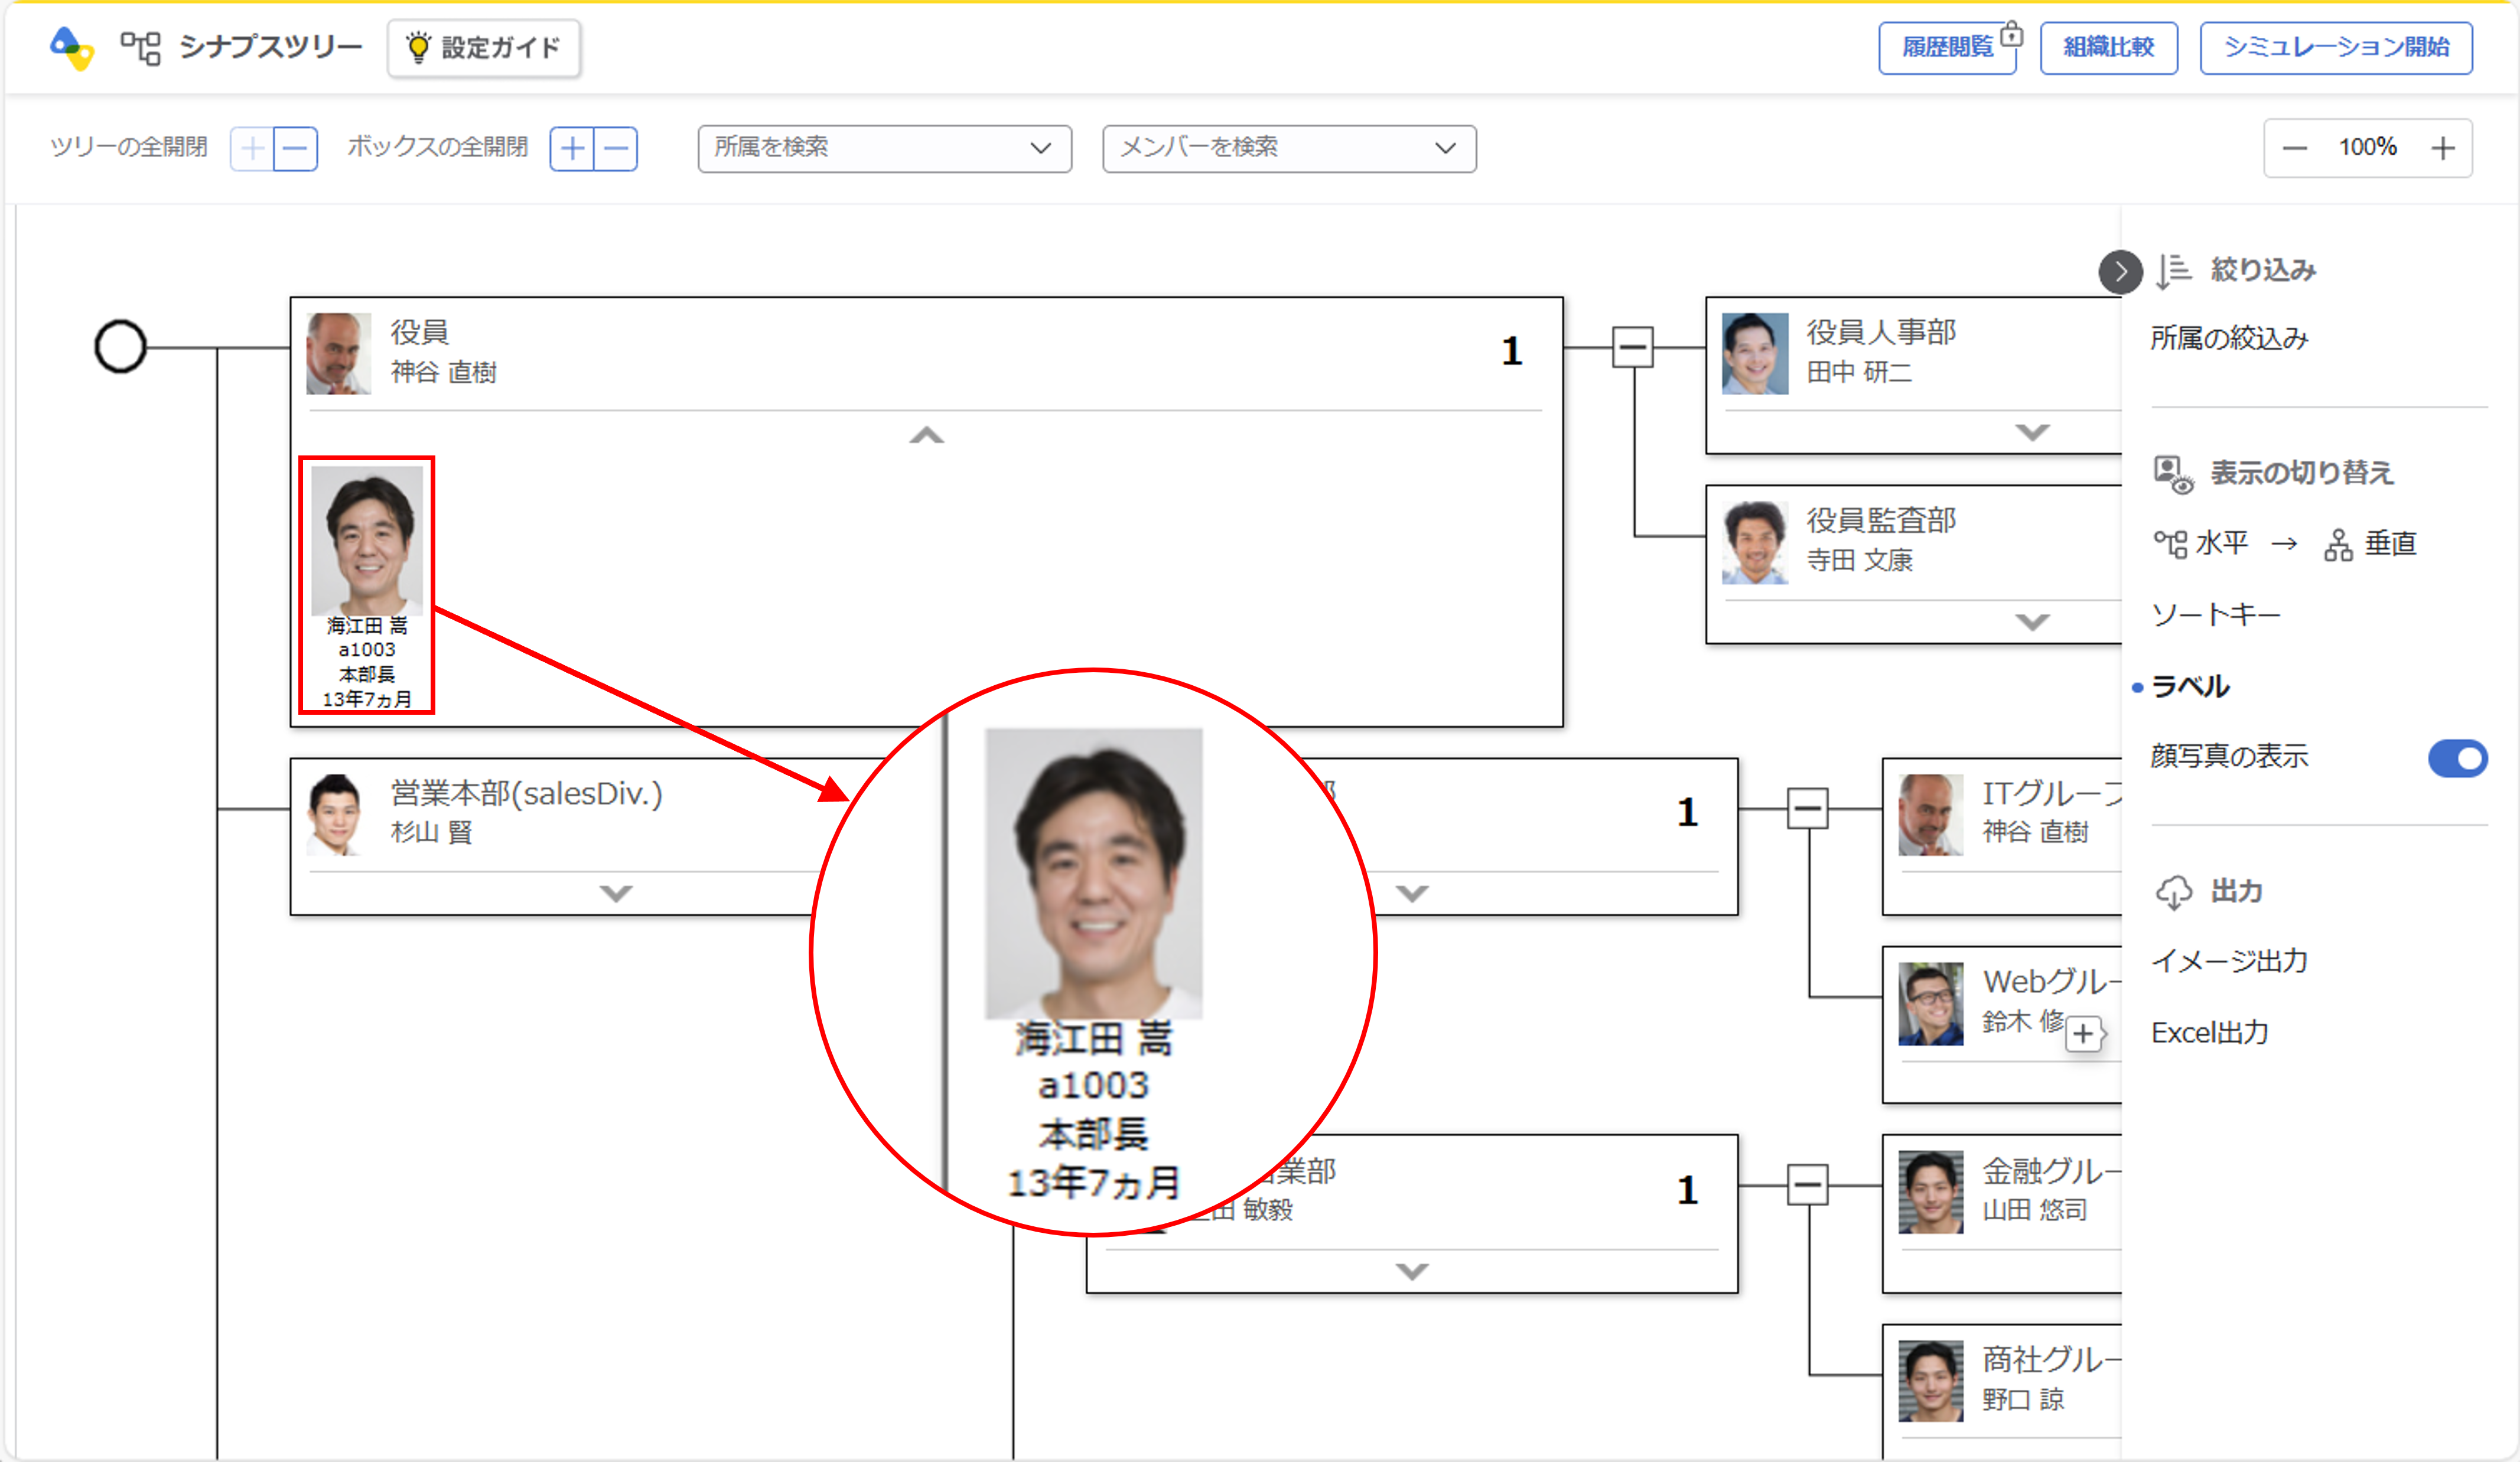This screenshot has height=1462, width=2520.
Task: Click the tree expand-all plus icon
Action: 253,149
